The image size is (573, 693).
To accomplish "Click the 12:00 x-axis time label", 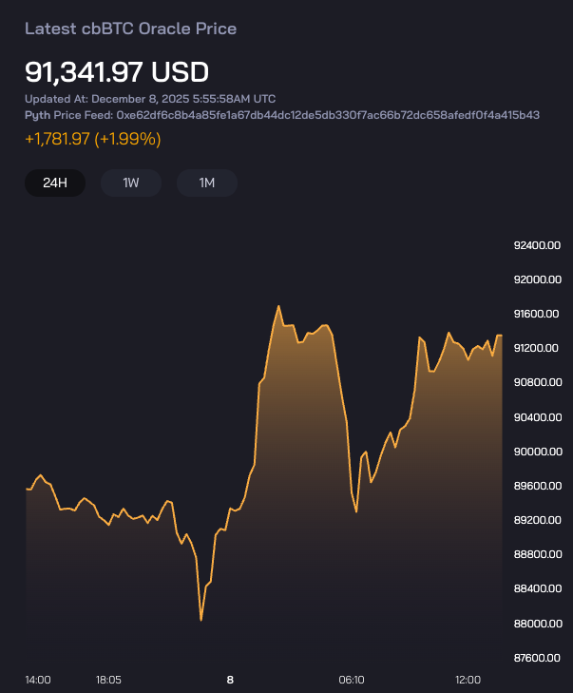I will point(468,680).
